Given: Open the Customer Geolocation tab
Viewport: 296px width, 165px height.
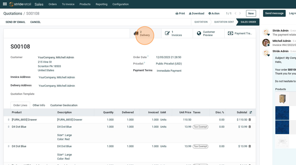Looking at the screenshot, I should pyautogui.click(x=64, y=105).
